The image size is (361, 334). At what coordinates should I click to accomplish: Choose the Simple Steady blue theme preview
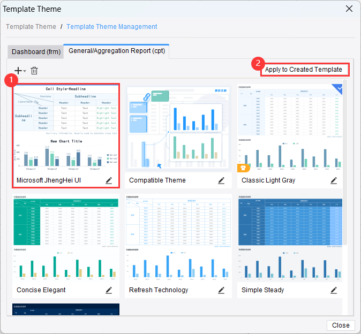point(290,238)
